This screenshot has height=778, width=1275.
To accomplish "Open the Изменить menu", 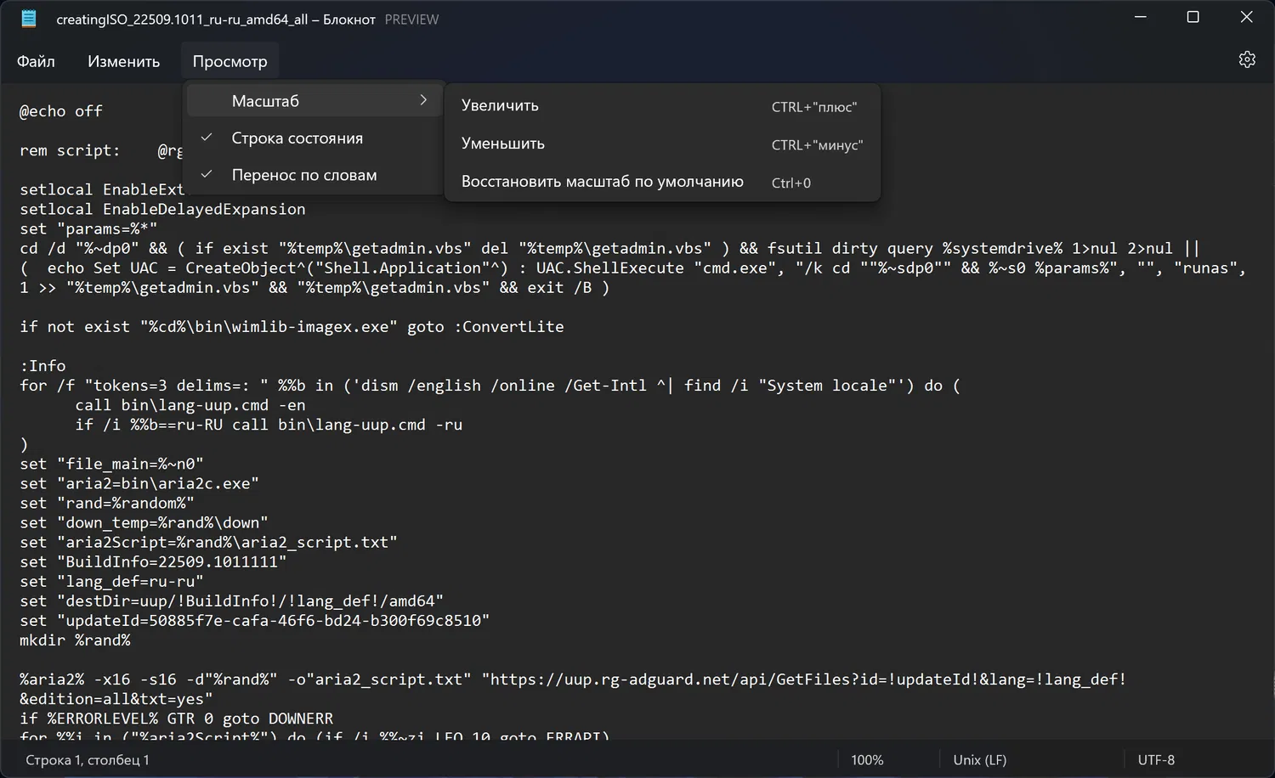I will (x=123, y=61).
